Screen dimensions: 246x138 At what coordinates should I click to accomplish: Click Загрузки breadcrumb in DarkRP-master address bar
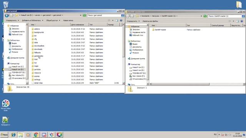(x=156, y=16)
